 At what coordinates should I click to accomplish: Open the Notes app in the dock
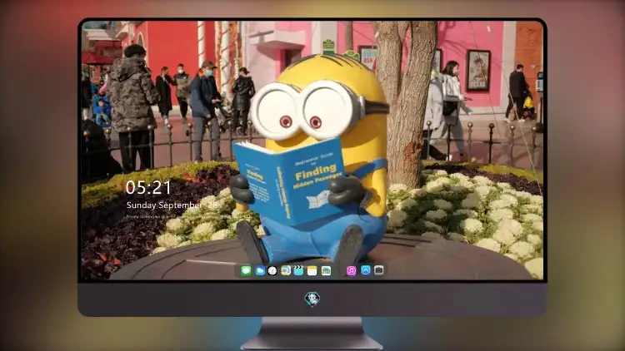coord(312,270)
